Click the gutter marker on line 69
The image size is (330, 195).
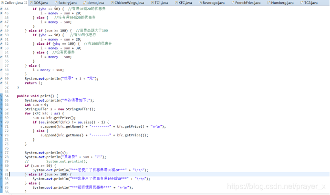(1, 118)
